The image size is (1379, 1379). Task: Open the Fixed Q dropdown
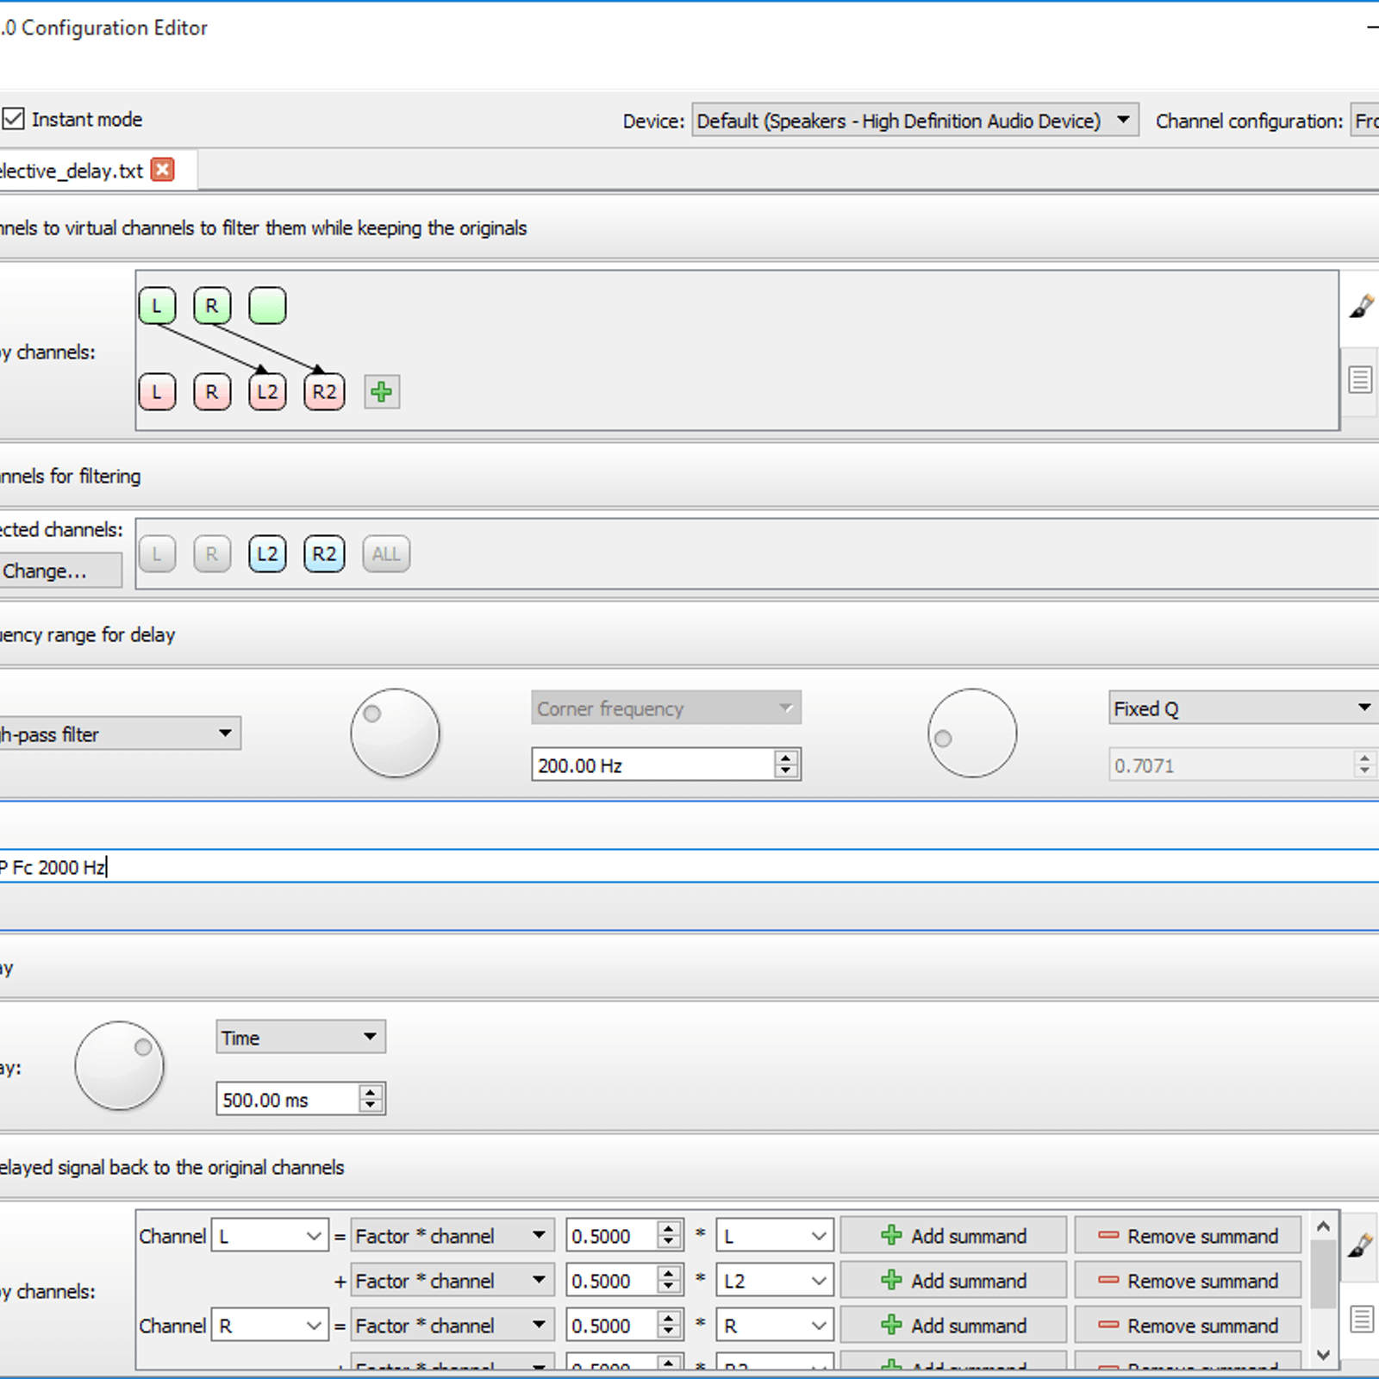coord(1244,708)
